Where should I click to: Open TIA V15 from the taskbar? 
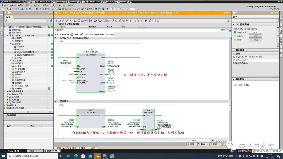click(105, 156)
